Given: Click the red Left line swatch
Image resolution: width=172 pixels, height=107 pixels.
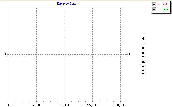Looking at the screenshot, I should click(x=158, y=4).
